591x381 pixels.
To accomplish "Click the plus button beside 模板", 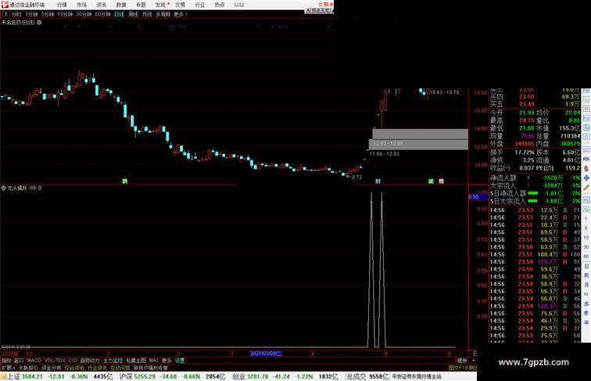I will (x=474, y=361).
